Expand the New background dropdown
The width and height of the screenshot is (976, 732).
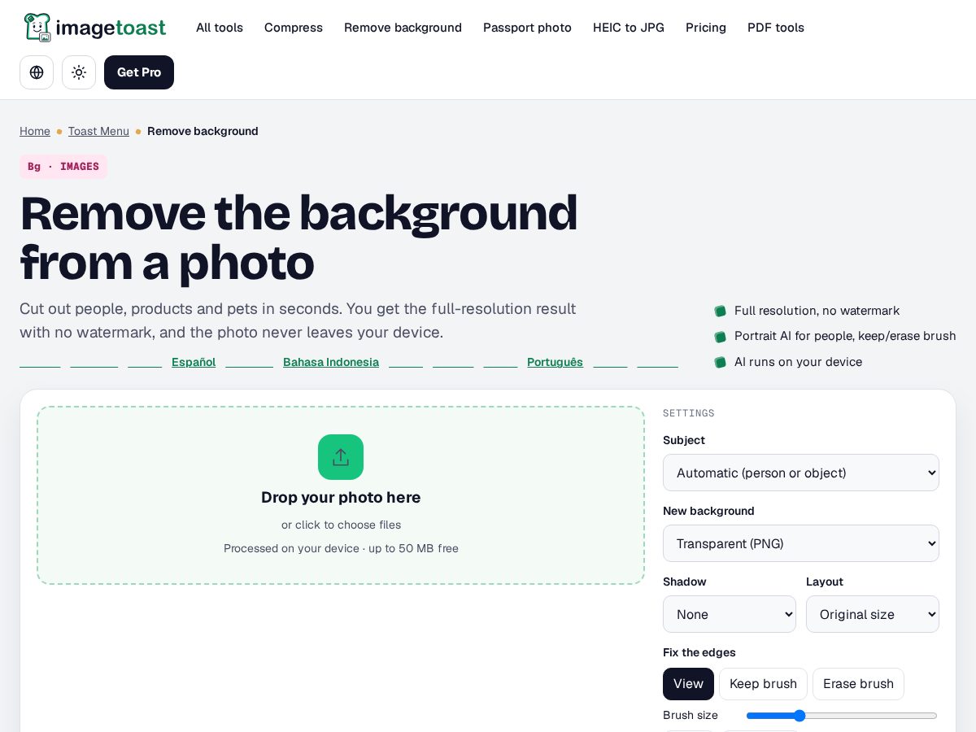801,543
